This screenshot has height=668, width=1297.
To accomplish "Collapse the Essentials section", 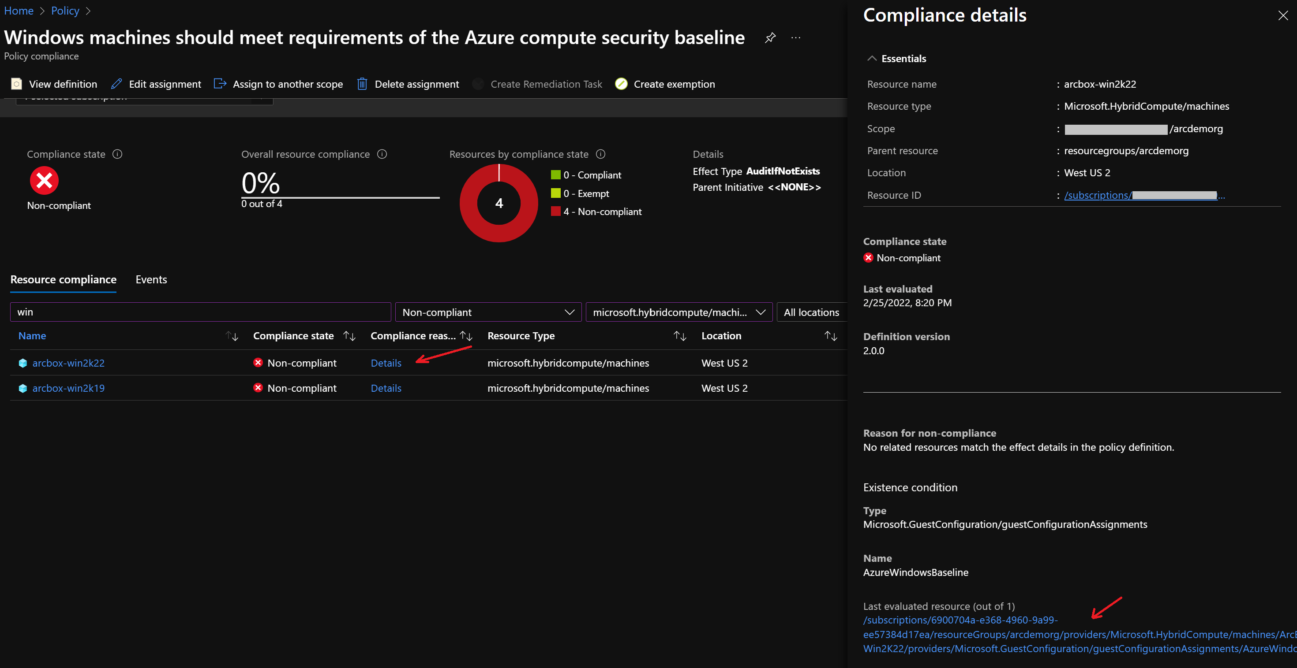I will tap(872, 58).
